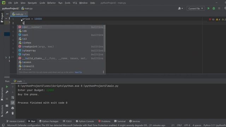Open Version Control tool window

tap(16, 121)
